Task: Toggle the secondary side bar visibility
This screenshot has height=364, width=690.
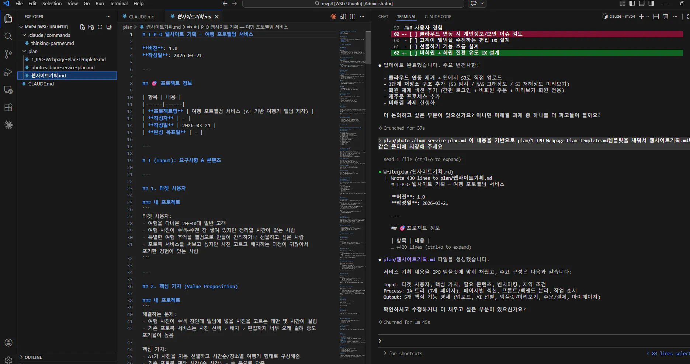Action: 651,4
